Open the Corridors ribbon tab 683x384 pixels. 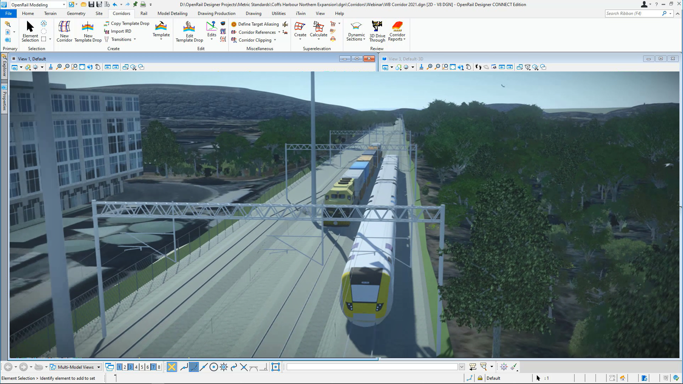click(x=122, y=13)
